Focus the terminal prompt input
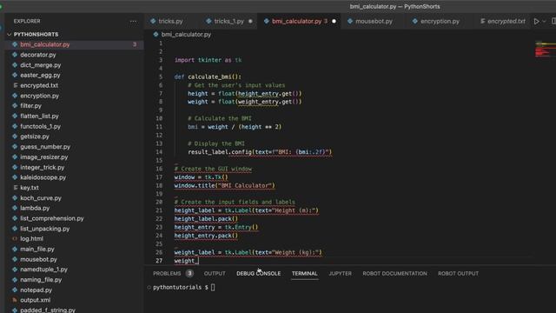Image resolution: width=556 pixels, height=313 pixels. click(213, 288)
